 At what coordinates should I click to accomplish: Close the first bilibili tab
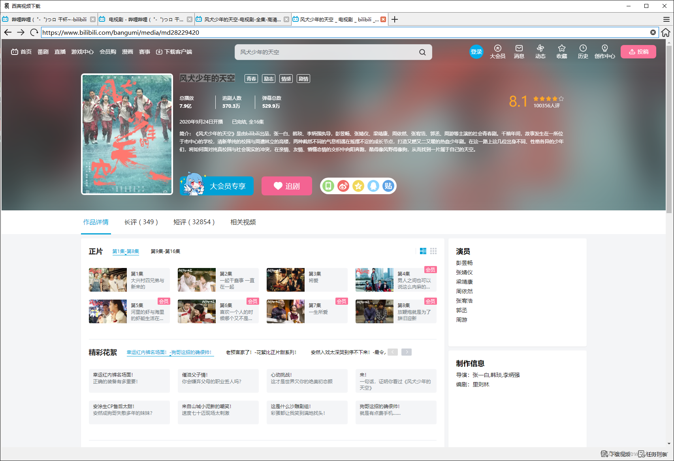pos(93,19)
